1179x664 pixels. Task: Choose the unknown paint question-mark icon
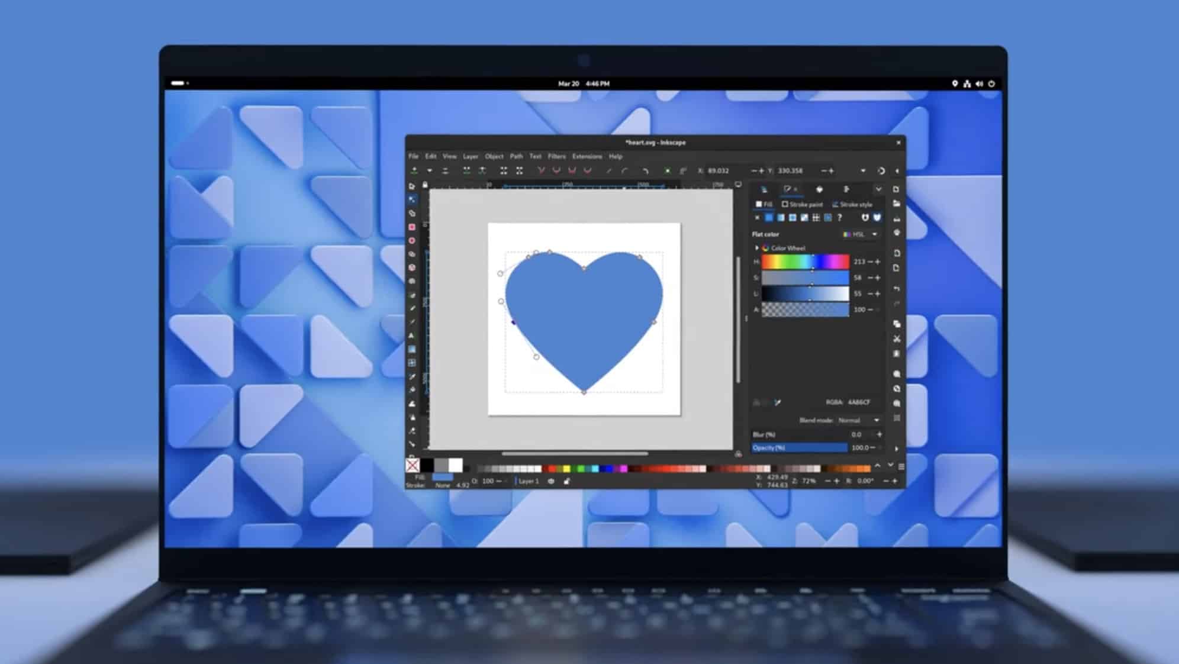839,218
